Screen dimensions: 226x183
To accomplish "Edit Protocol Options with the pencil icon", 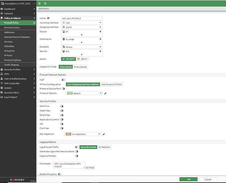I will click(x=105, y=93).
